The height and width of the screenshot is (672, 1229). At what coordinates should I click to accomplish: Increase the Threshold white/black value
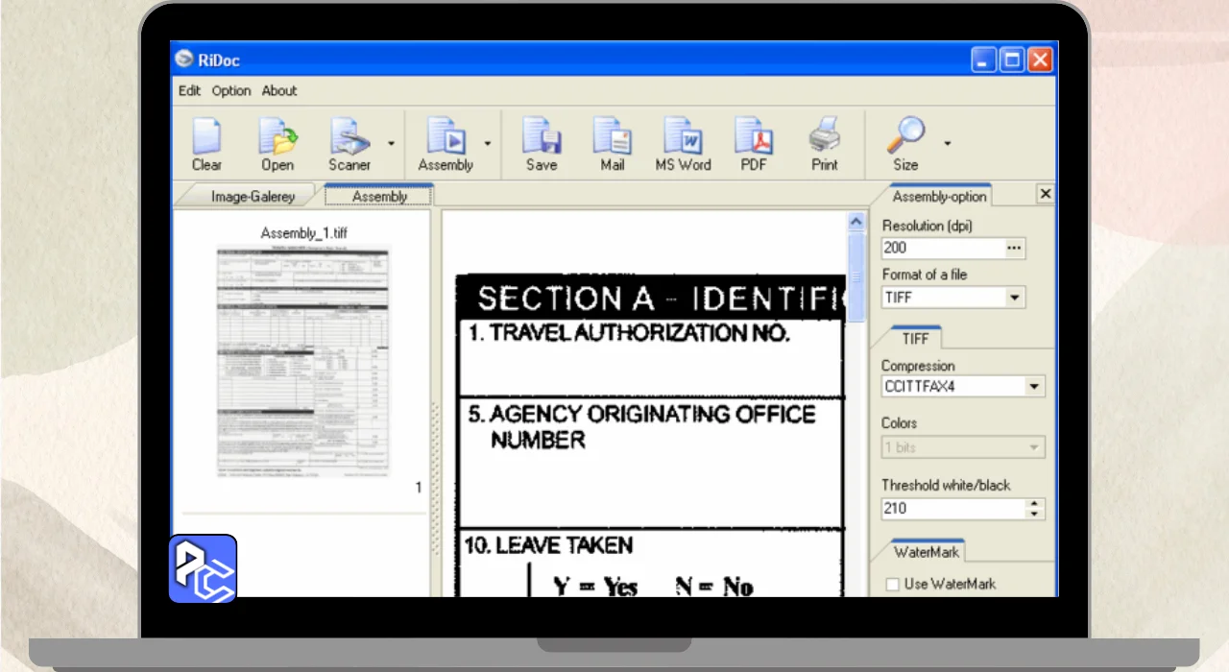point(1034,503)
